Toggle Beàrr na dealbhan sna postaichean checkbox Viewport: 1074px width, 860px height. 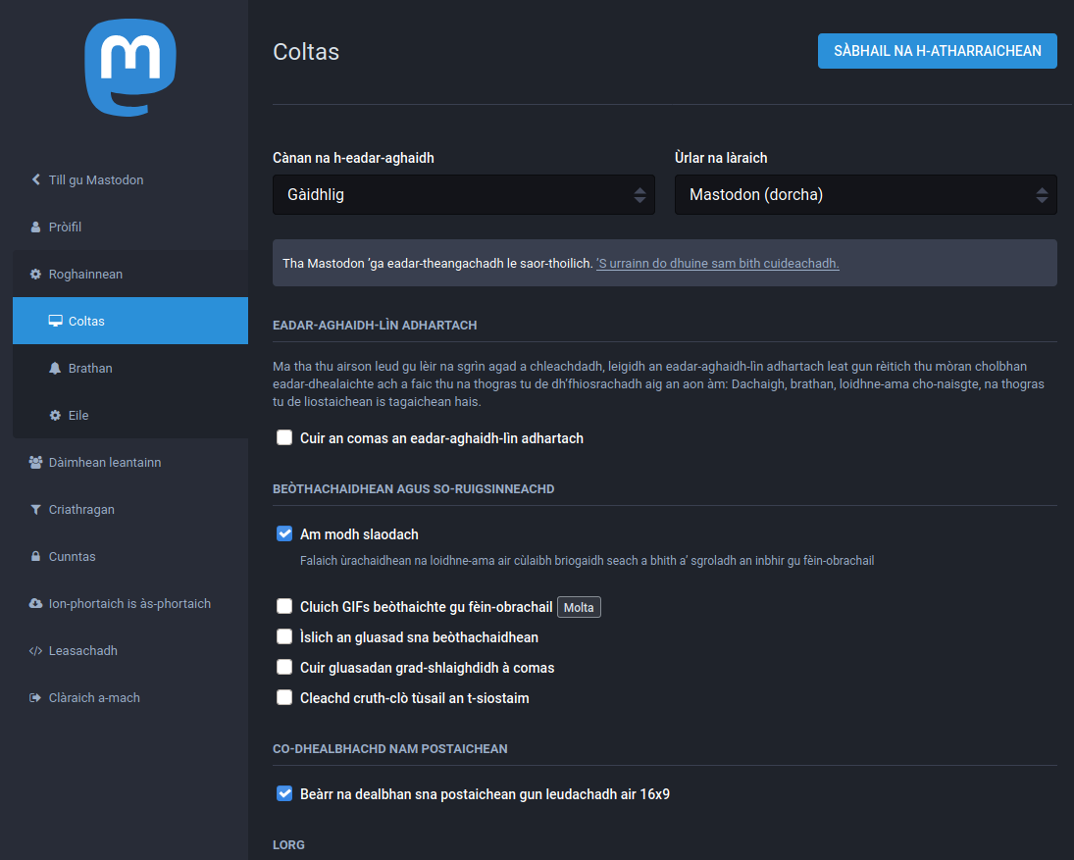click(x=284, y=794)
